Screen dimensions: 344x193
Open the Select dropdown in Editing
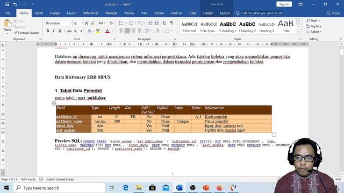(314, 32)
